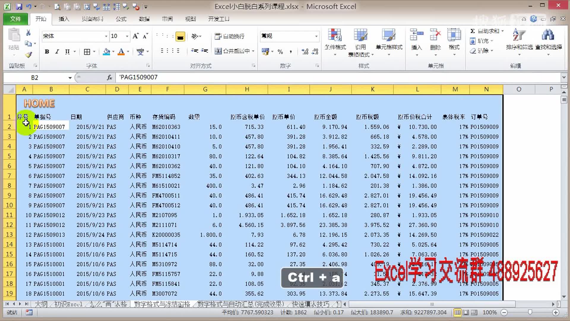
Task: Select the Format Painter tool
Action: [x=28, y=54]
